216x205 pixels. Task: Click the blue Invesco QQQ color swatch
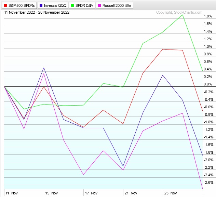click(41, 5)
